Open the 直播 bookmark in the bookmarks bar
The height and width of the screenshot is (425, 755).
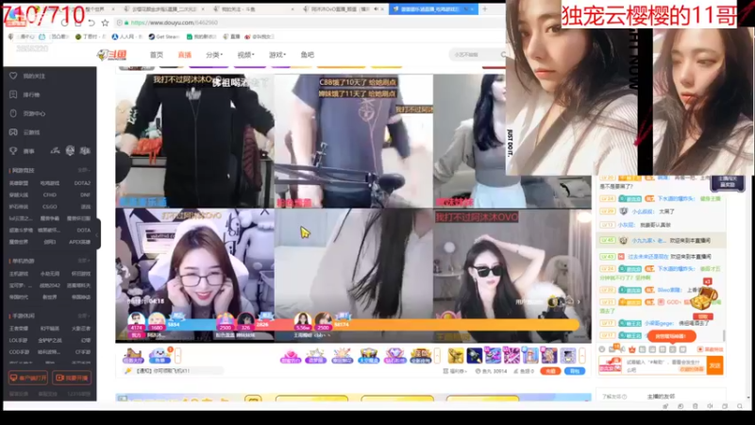(231, 37)
